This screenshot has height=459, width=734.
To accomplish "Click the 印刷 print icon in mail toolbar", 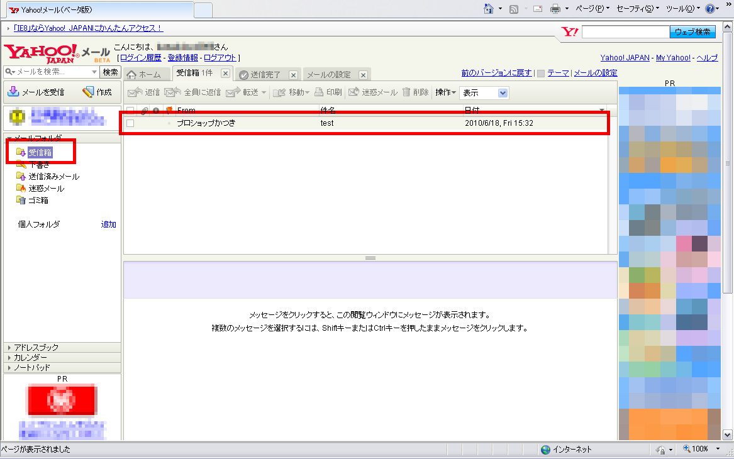I will click(x=319, y=92).
